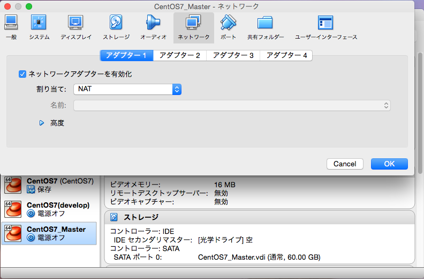The width and height of the screenshot is (424, 279).
Task: Select the ネットワーク settings icon
Action: click(194, 27)
